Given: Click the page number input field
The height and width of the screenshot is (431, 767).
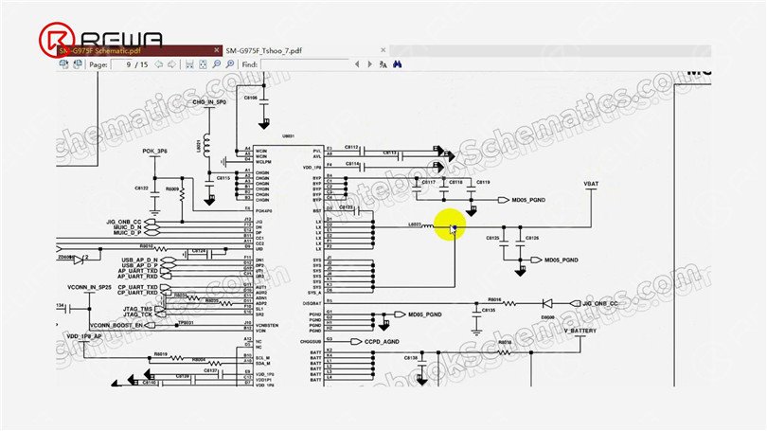Looking at the screenshot, I should [x=121, y=64].
